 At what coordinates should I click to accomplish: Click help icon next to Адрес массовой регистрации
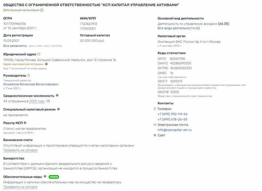pyautogui.click(x=46, y=64)
